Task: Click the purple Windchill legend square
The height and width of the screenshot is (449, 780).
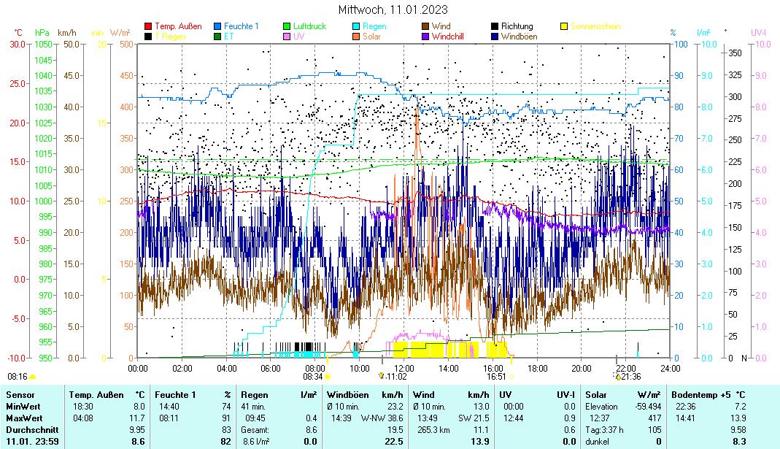Action: (x=425, y=36)
